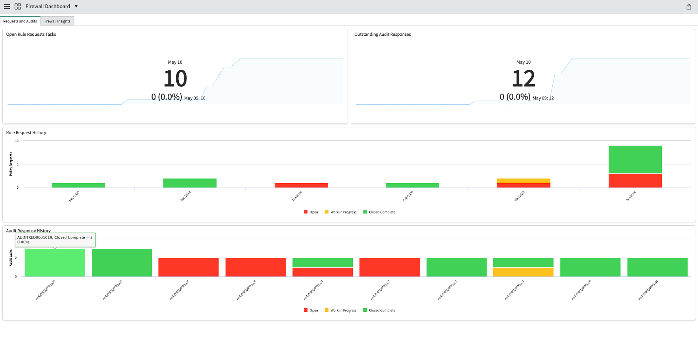Click the AUDITREQ0001019 highlighted bar
Screen dimensions: 698x344
point(55,263)
